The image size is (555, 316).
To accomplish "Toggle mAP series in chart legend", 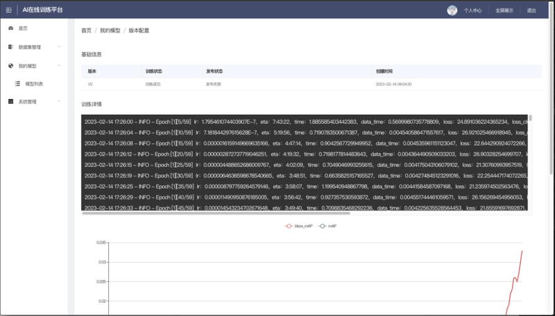I will [327, 226].
